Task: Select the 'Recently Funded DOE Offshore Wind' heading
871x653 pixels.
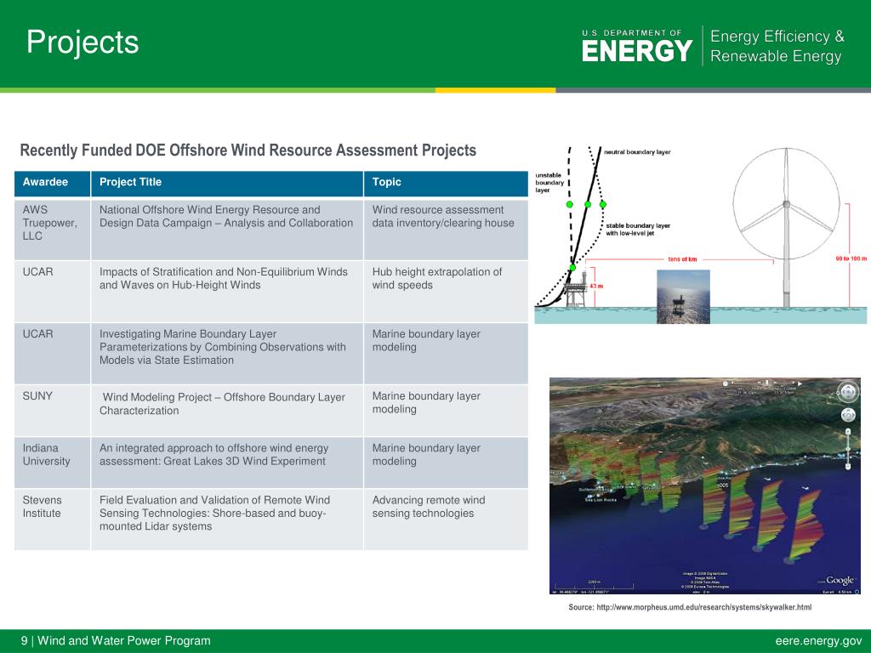Action: [248, 150]
